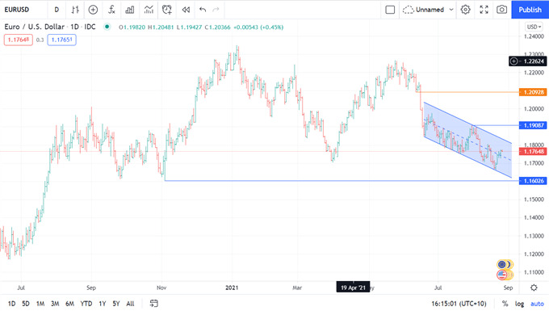Toggle log scale mode
This screenshot has width=549, height=311.
520,304
